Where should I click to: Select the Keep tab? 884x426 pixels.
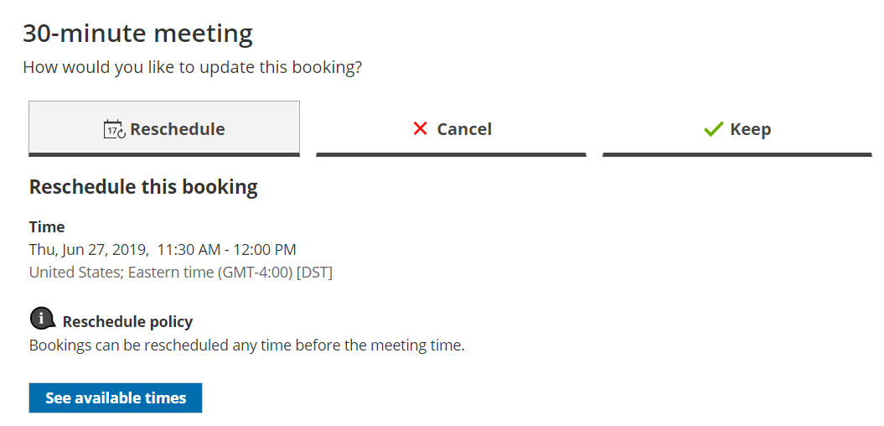click(x=737, y=129)
